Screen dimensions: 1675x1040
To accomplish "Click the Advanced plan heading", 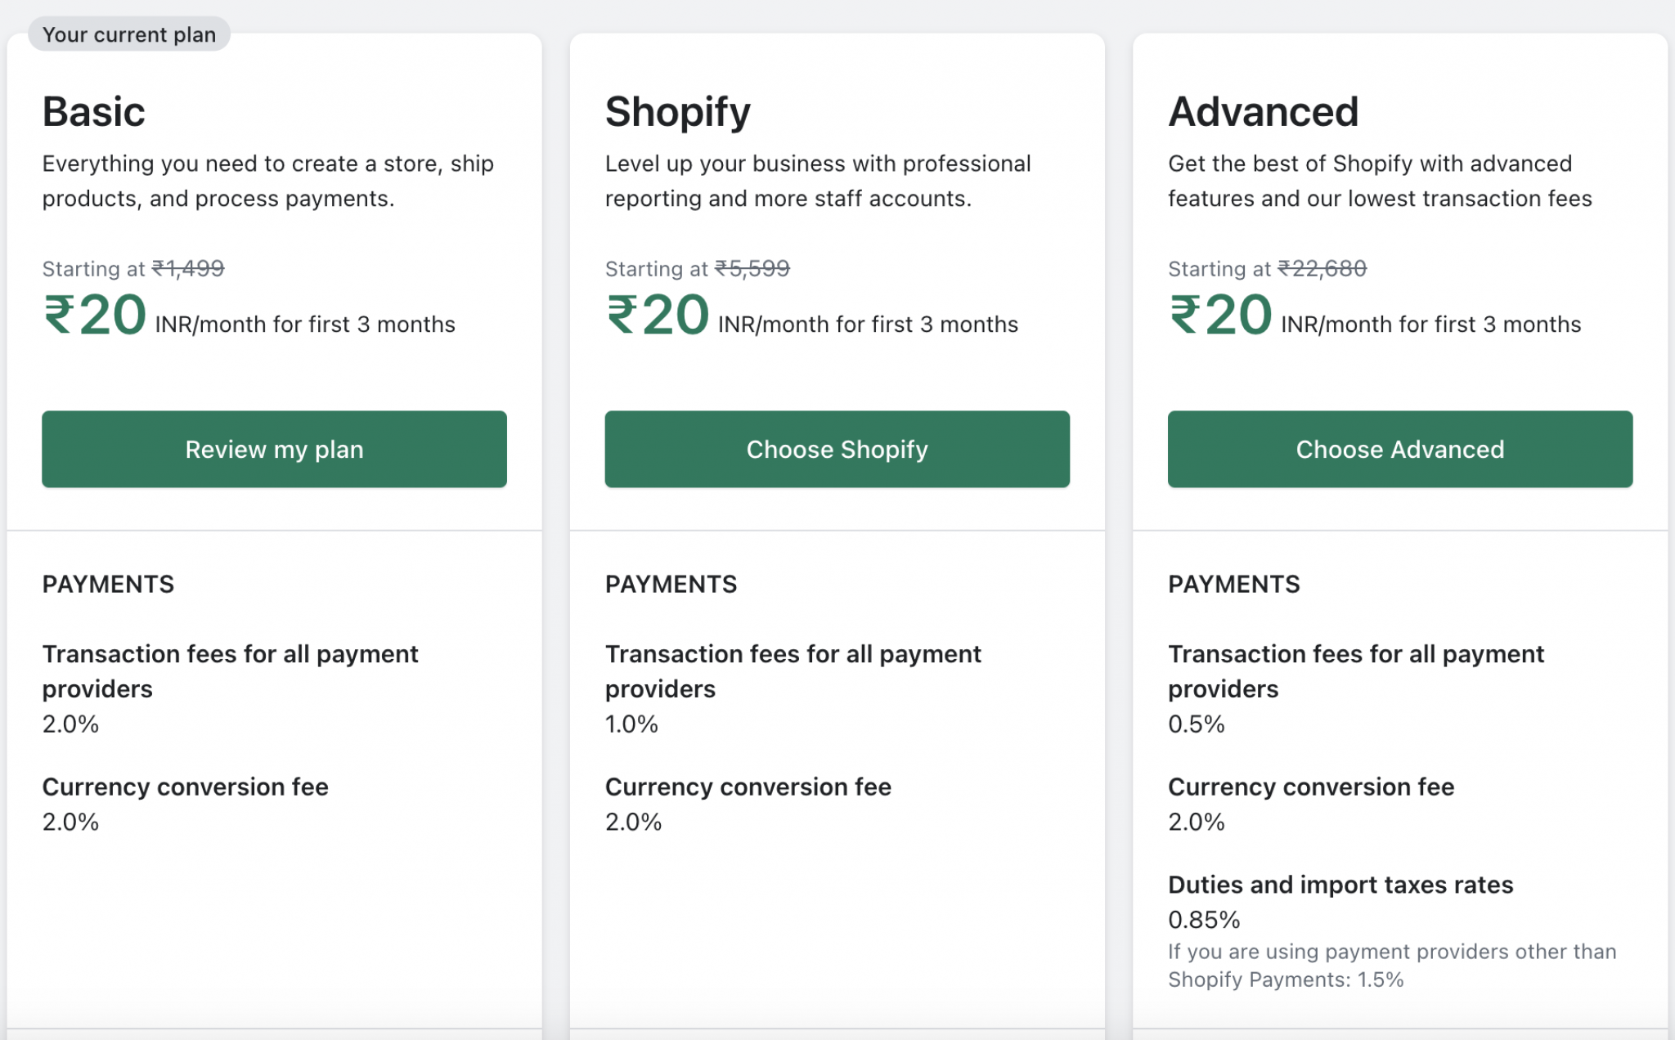I will tap(1263, 112).
